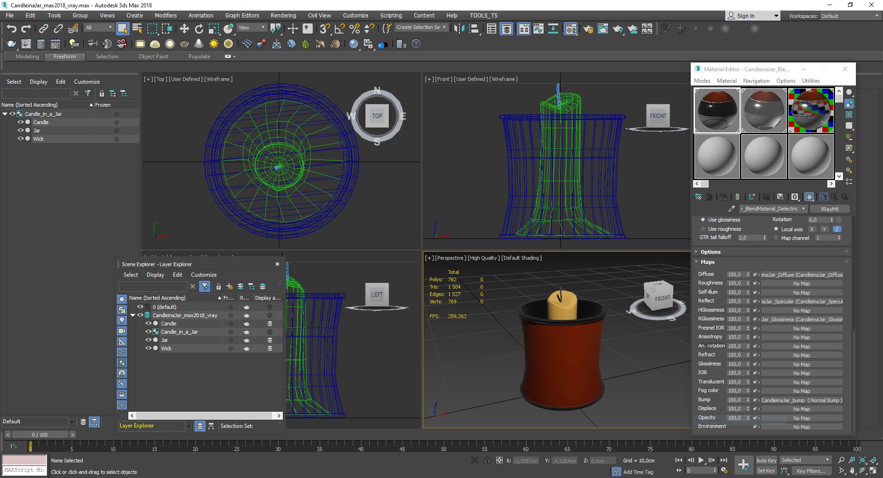Open the Create Selection Set dropdown
Screen dimensions: 883x478
click(421, 28)
